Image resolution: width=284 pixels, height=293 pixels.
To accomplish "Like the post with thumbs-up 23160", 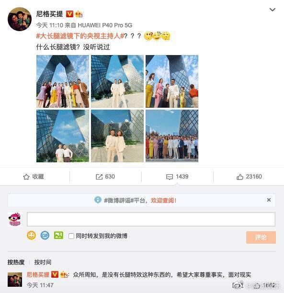I will coord(240,177).
